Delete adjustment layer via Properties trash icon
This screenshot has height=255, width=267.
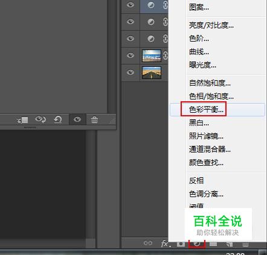coord(94,119)
